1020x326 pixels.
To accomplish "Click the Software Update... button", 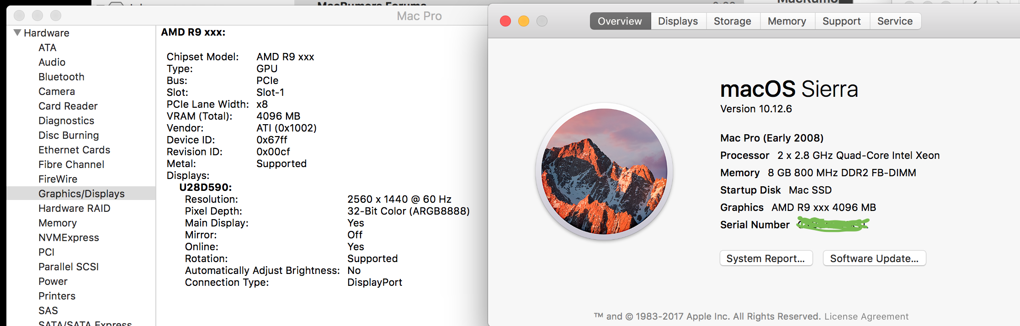I will [874, 258].
